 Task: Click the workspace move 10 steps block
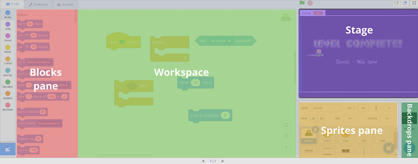coord(196,83)
